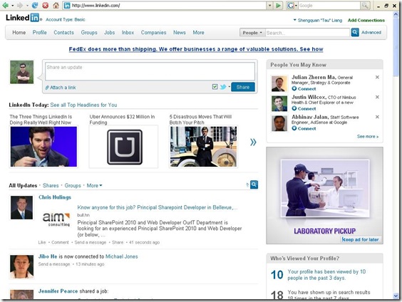Viewport: 402px width, 302px height.
Task: Open the Home menu item
Action: pyautogui.click(x=19, y=33)
